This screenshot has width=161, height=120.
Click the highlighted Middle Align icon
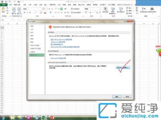[62, 9]
